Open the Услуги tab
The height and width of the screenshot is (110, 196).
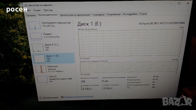tap(143, 14)
